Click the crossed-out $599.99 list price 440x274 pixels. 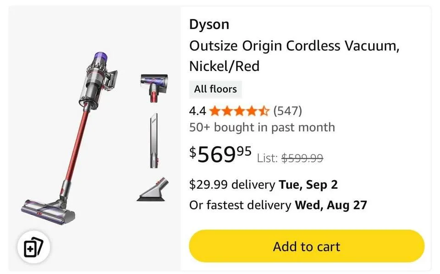coord(302,158)
